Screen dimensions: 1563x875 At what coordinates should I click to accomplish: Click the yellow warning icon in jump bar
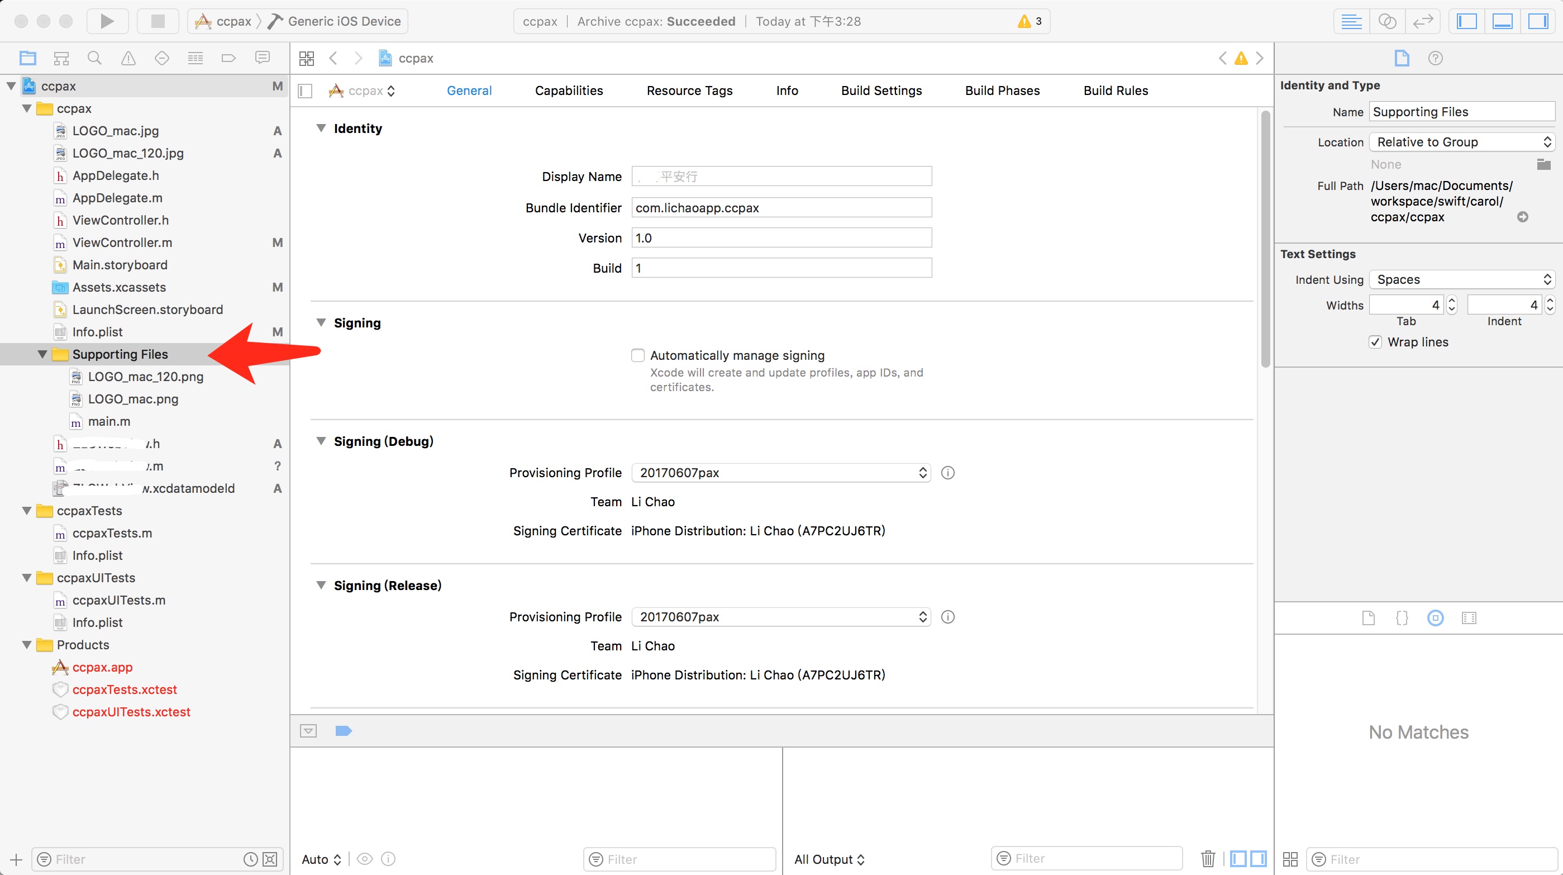click(x=1241, y=58)
